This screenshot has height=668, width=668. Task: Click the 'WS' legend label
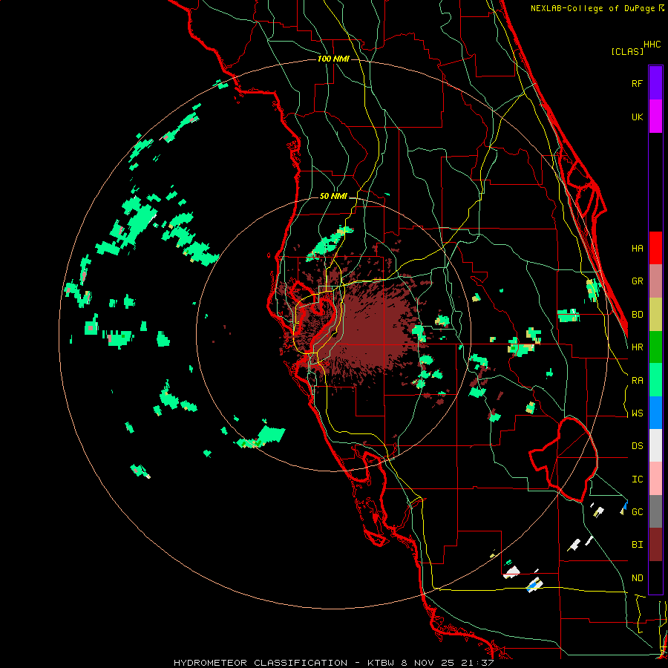(x=637, y=413)
